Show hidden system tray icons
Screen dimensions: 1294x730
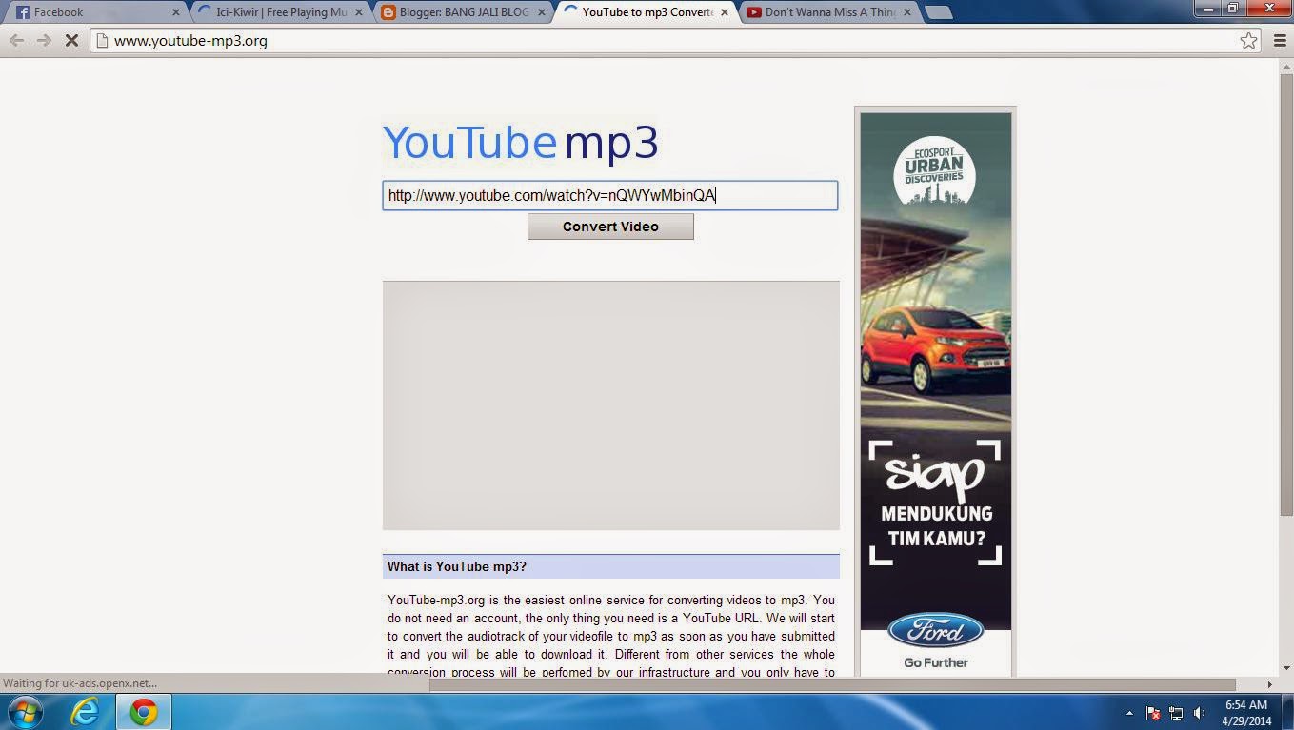1129,713
